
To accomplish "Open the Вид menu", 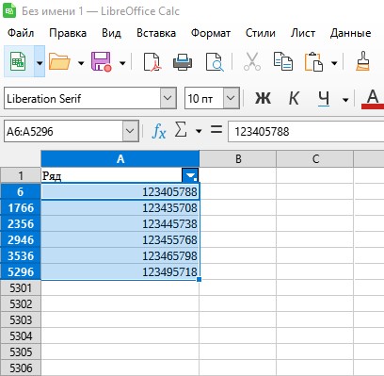I will pos(111,33).
